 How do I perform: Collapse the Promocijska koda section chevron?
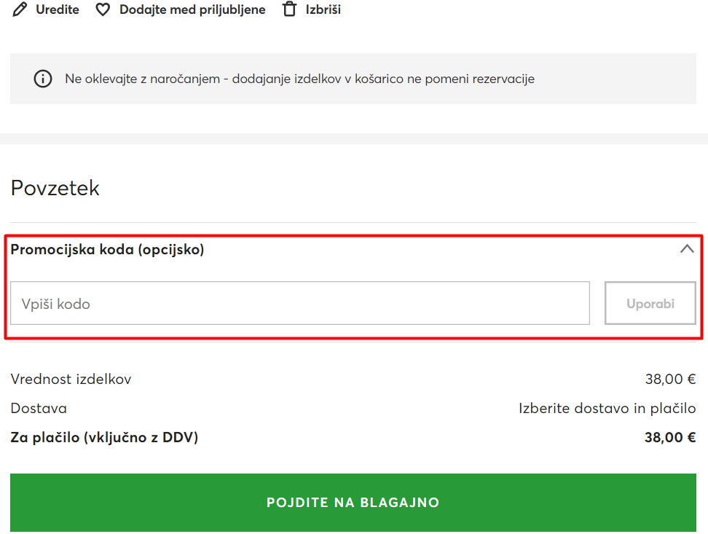click(687, 249)
